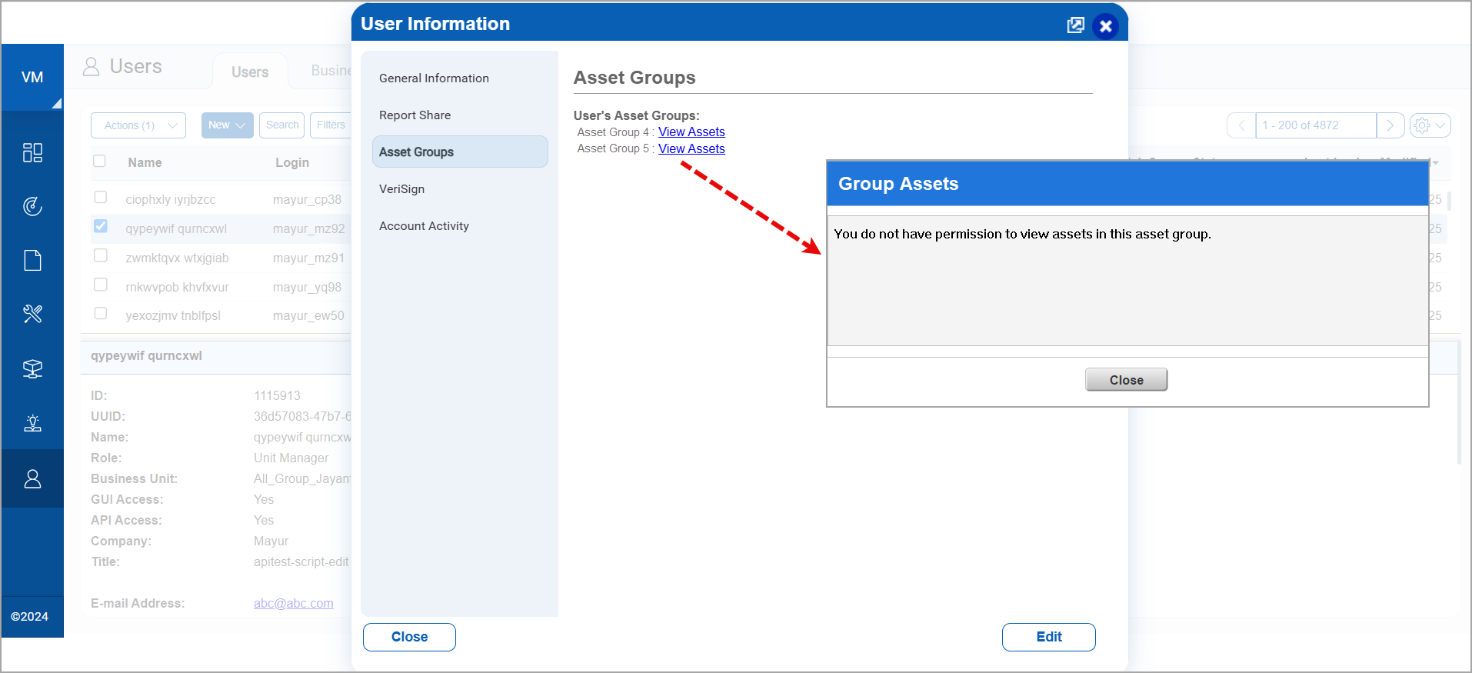The width and height of the screenshot is (1472, 673).
Task: Open the VM module picker
Action: tap(32, 77)
